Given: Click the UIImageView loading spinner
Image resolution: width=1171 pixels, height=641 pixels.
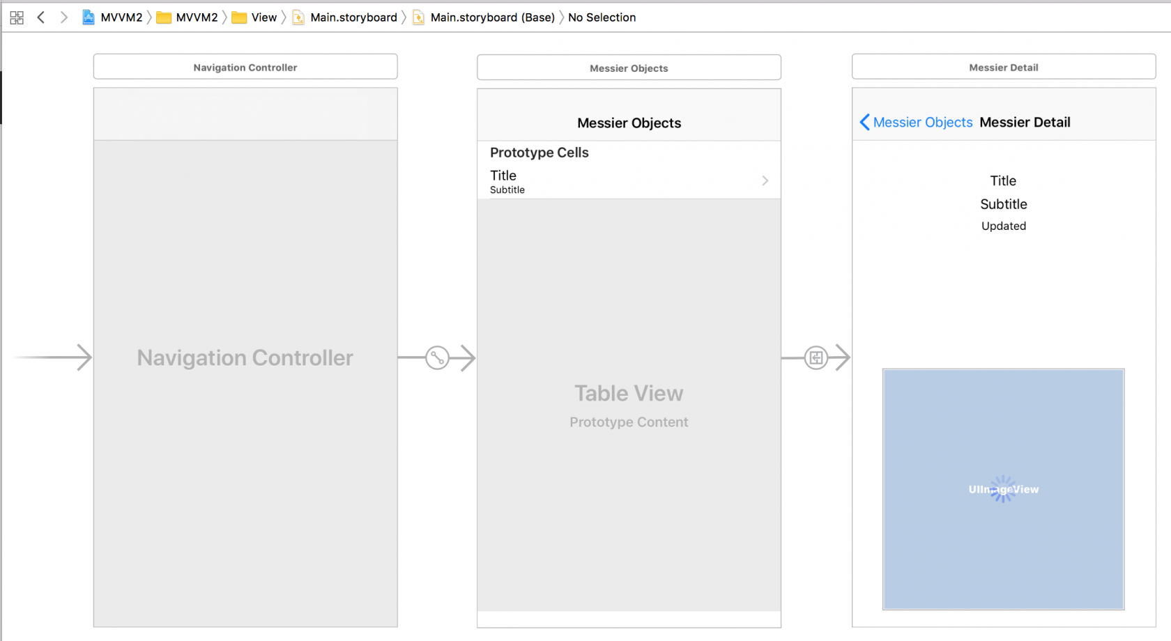Looking at the screenshot, I should 1003,488.
